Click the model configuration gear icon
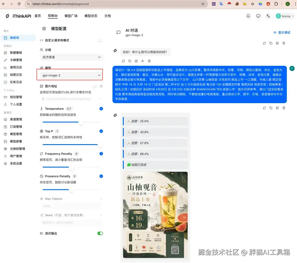Image resolution: width=297 pixels, height=263 pixels. 44,29
